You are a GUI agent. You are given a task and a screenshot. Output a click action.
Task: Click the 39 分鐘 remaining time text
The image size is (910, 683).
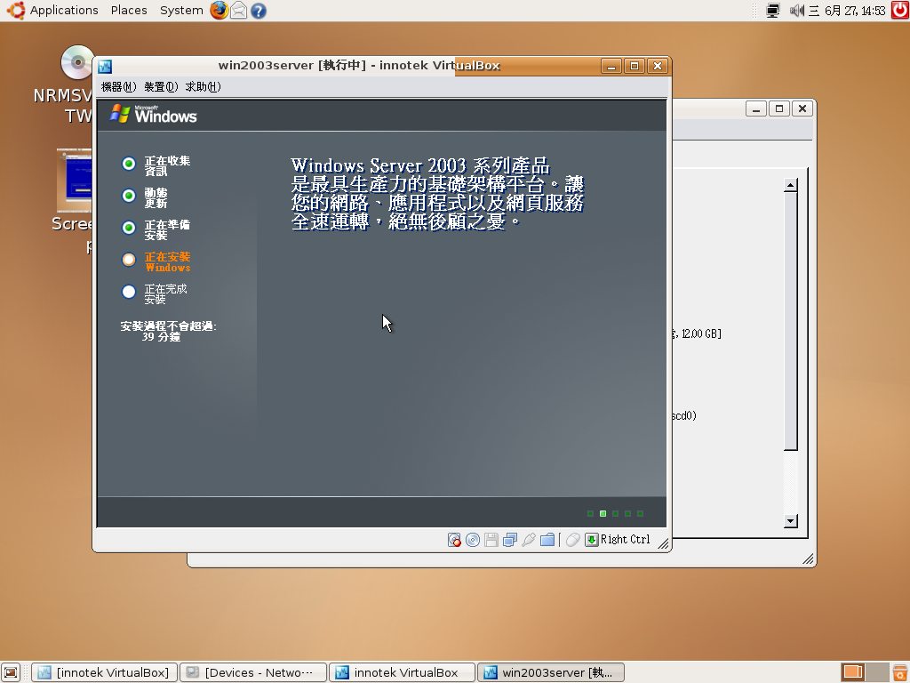click(x=162, y=337)
